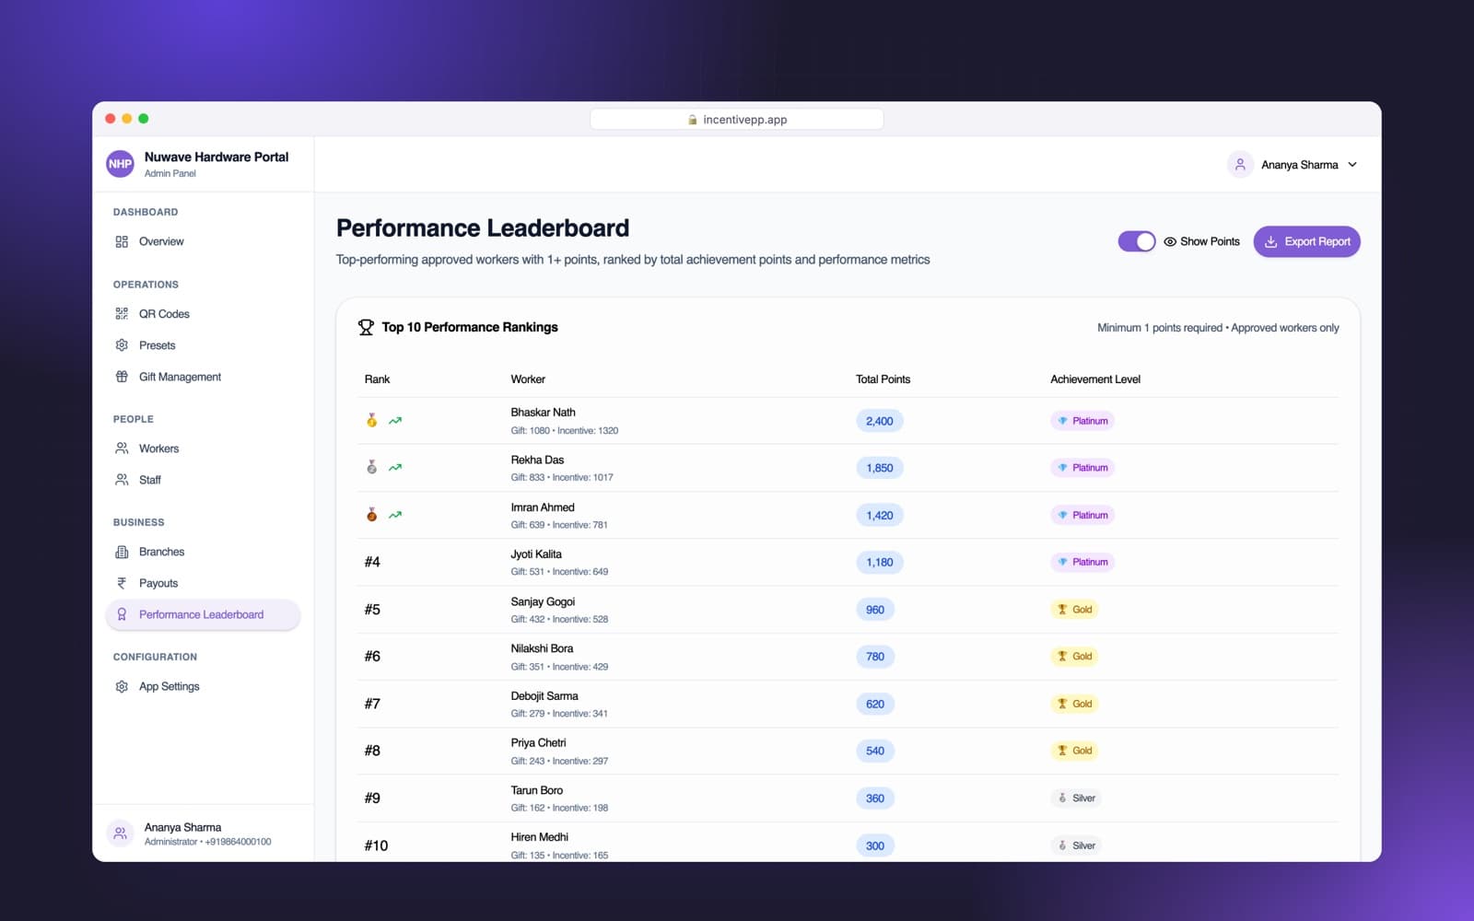Click the NHP portal logo avatar
The height and width of the screenshot is (921, 1474).
tap(121, 164)
